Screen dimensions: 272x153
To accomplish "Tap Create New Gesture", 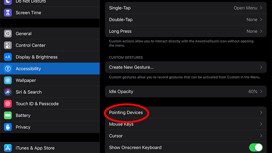I will (x=186, y=67).
